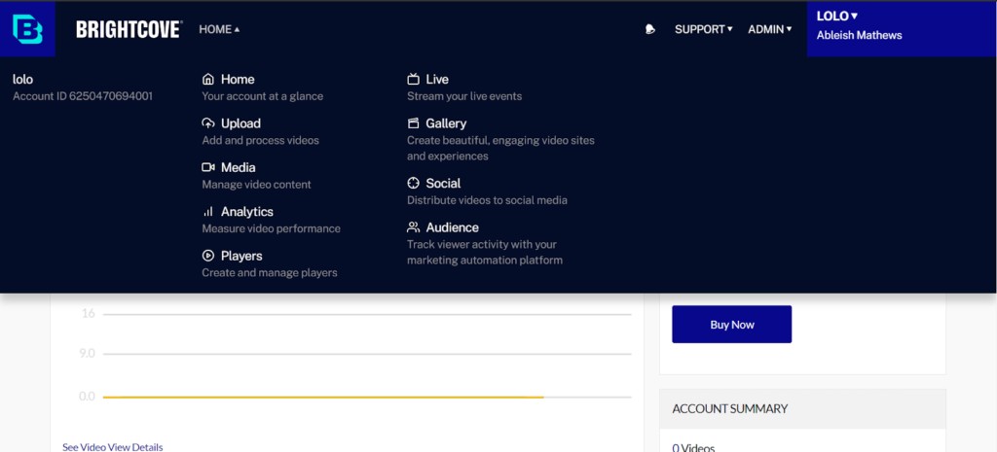997x452 pixels.
Task: Click the house icon beside Home
Action: tap(208, 80)
